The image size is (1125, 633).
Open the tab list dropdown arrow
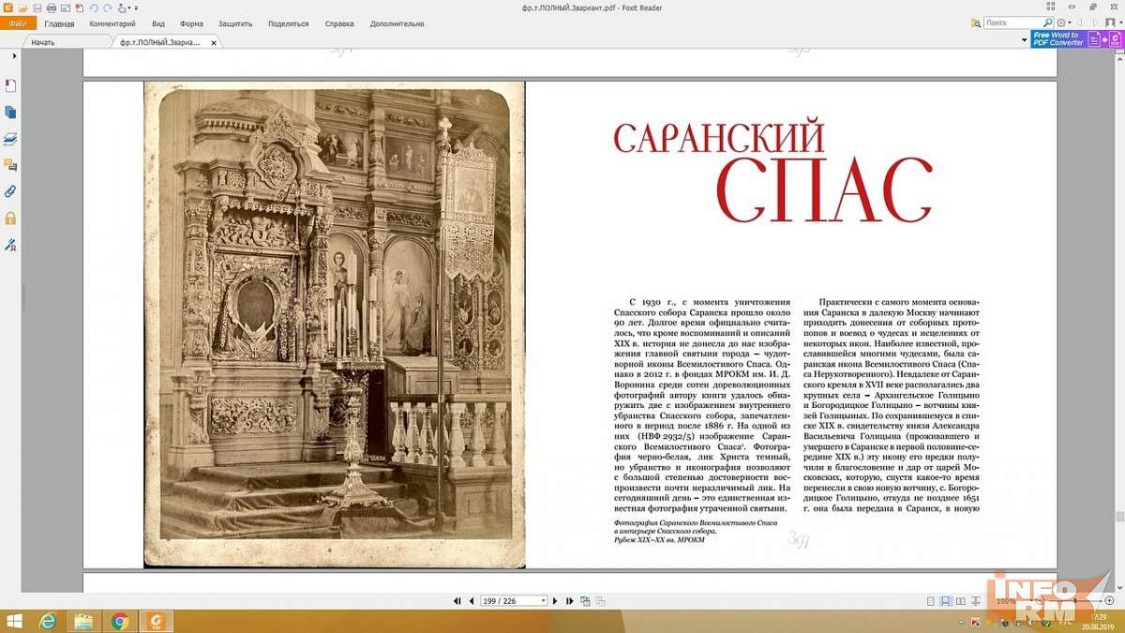coord(1024,41)
